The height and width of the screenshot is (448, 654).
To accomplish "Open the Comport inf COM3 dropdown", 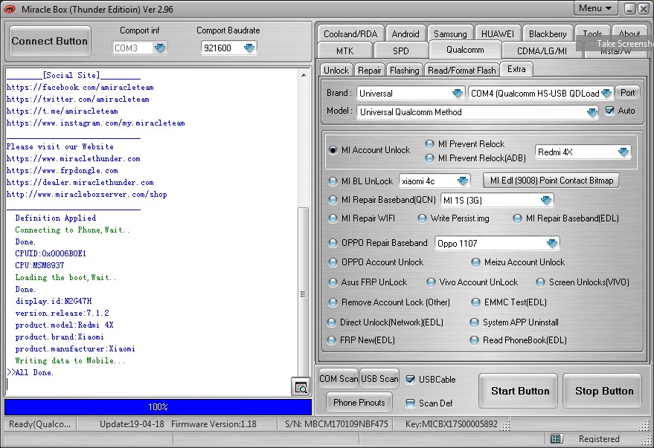I will pos(159,48).
